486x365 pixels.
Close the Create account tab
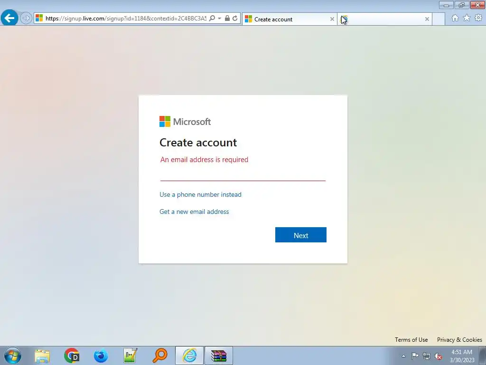[x=332, y=19]
